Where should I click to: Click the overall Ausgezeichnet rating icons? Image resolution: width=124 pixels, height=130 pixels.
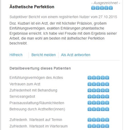click(102, 8)
